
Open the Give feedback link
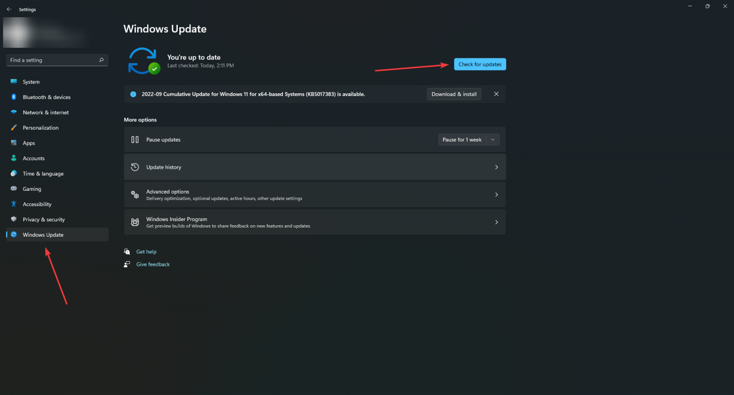click(153, 264)
